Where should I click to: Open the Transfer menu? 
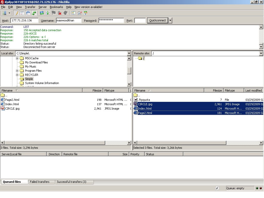pos(30,7)
